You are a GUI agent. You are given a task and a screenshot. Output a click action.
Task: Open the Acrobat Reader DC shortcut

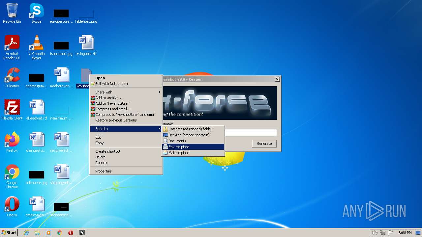click(x=12, y=47)
